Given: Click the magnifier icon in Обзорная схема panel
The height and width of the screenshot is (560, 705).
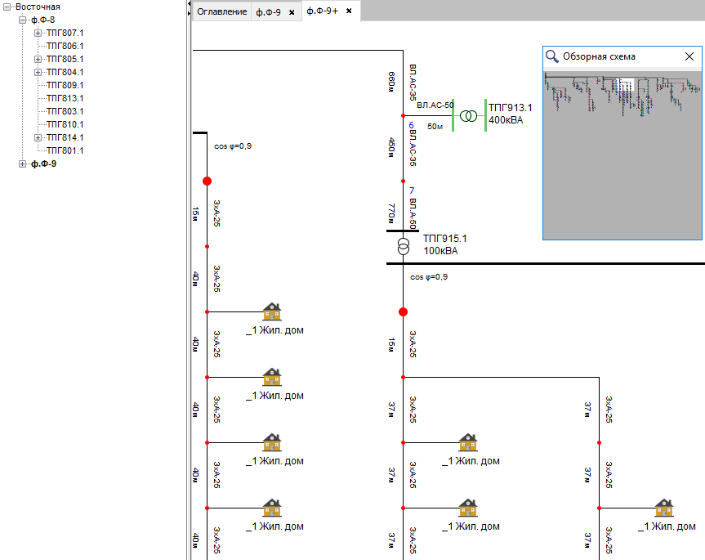Looking at the screenshot, I should (x=551, y=56).
